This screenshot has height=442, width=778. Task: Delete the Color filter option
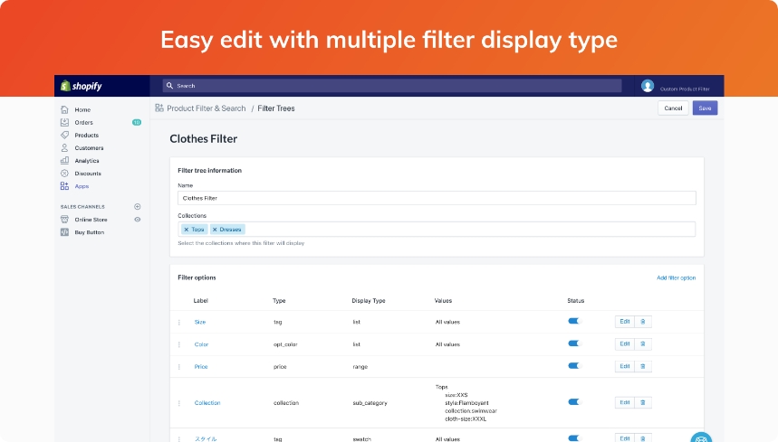click(x=643, y=344)
